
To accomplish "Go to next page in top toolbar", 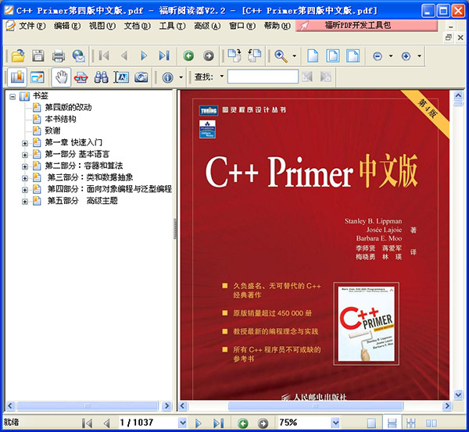I will coord(144,55).
